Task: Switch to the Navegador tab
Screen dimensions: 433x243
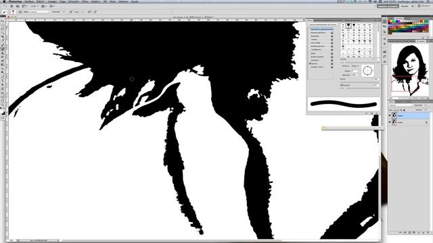Action: [420, 41]
